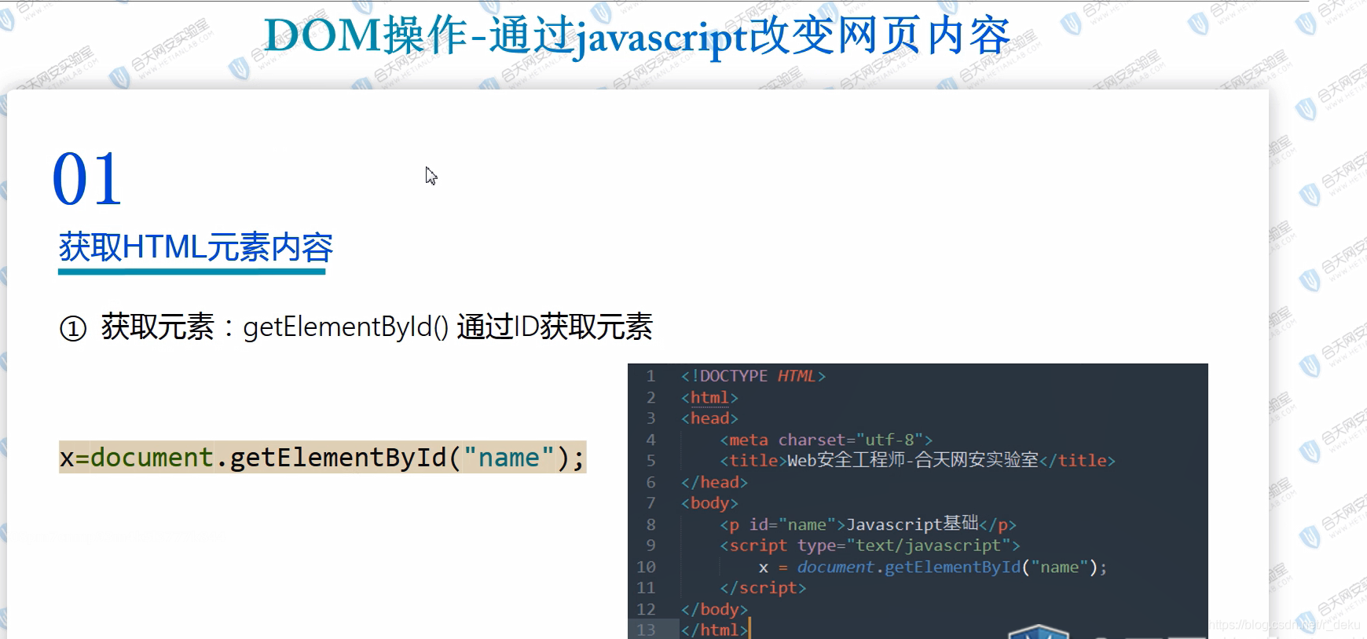Click the circled number ① bullet
Screen dimensions: 1367x639
point(73,328)
